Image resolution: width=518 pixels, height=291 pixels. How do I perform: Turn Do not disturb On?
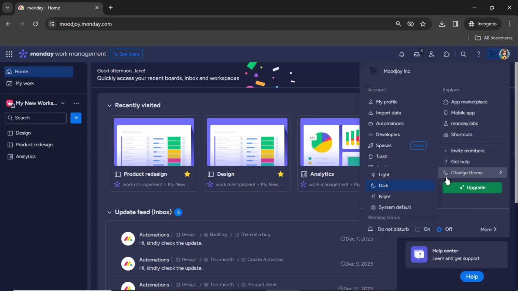[418, 229]
